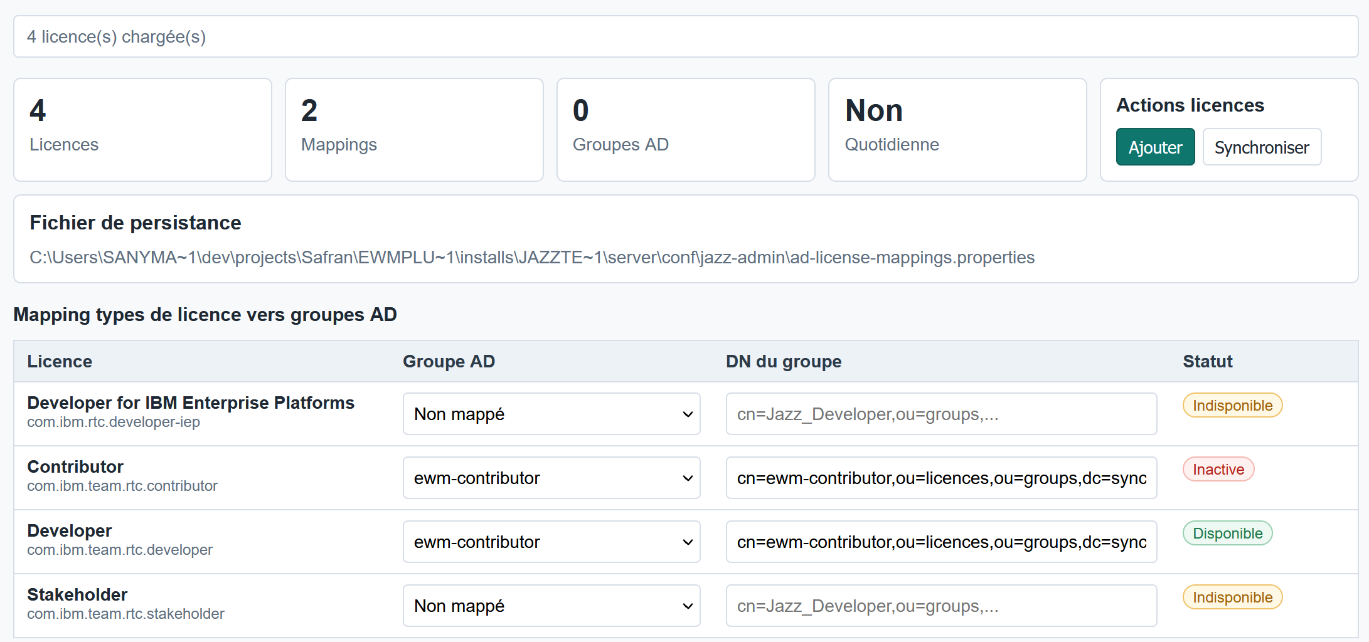Click the Disponible status badge

pos(1227,533)
